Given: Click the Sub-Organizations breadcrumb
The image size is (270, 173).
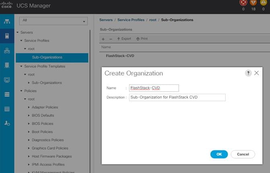Looking at the screenshot, I should 177,20.
